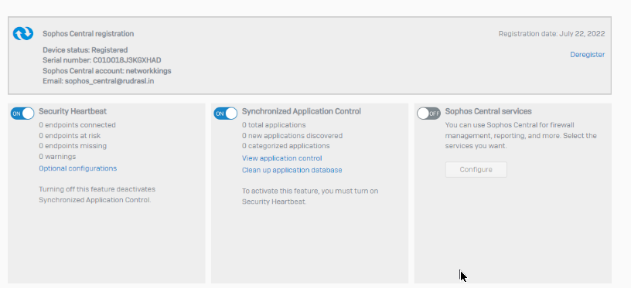The height and width of the screenshot is (288, 631).
Task: Enable the Sophos Central services toggle
Action: tap(428, 114)
